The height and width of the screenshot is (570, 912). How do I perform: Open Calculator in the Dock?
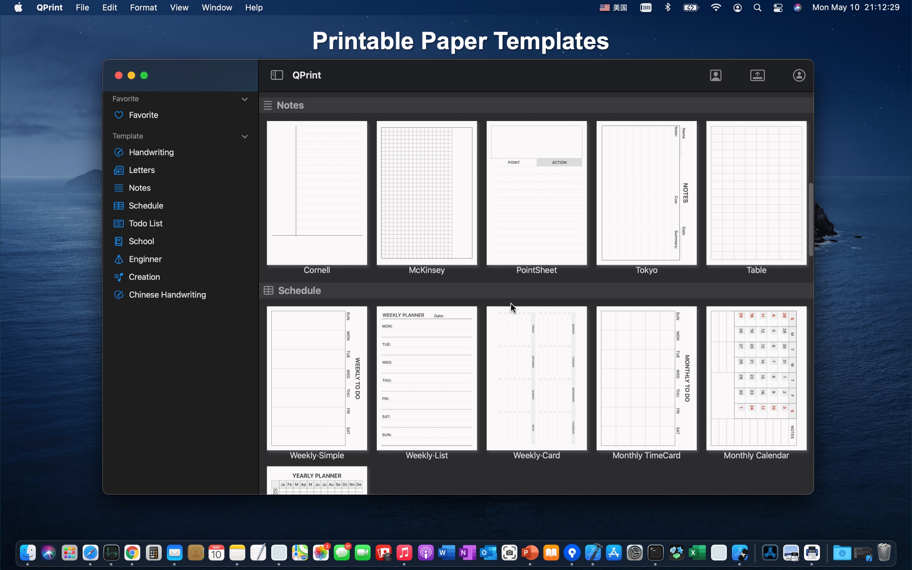(154, 553)
